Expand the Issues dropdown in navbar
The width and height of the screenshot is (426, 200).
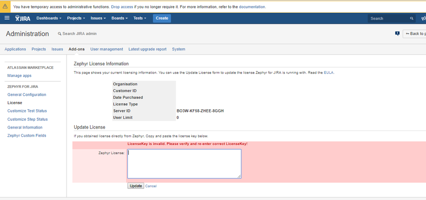point(98,18)
